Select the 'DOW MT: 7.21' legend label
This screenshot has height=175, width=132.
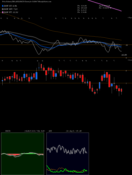11,9
